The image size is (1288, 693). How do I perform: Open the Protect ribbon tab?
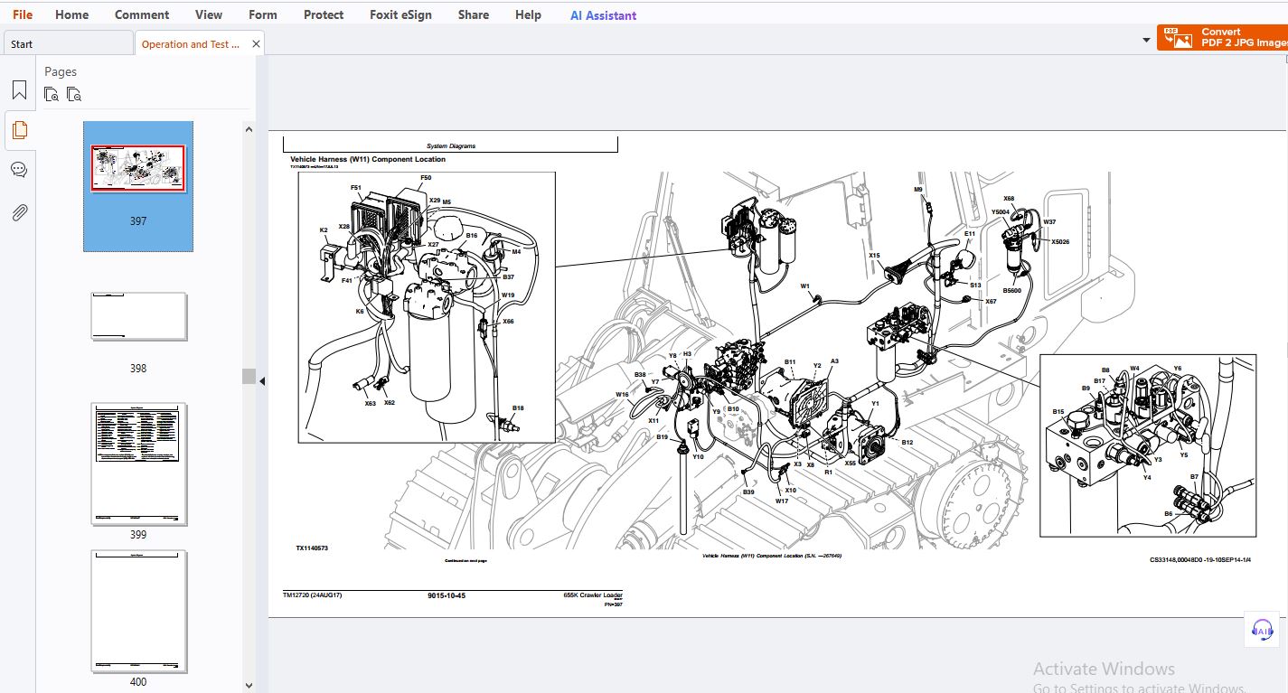(324, 14)
